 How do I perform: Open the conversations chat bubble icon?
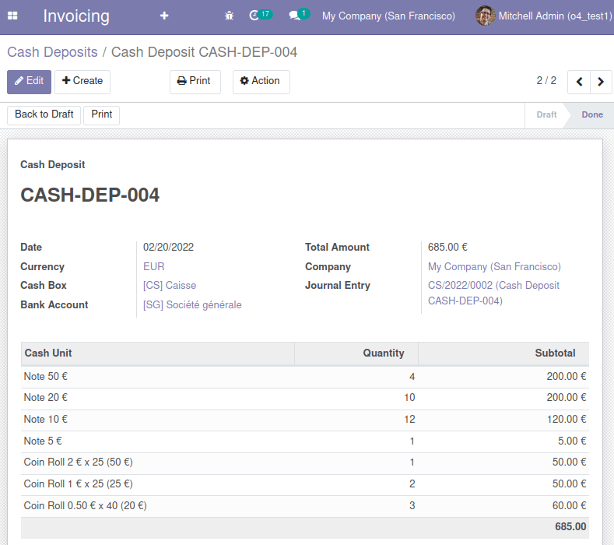(295, 16)
